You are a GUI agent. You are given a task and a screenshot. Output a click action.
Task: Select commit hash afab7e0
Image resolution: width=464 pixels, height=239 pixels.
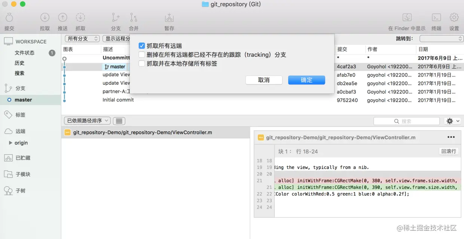(346, 75)
